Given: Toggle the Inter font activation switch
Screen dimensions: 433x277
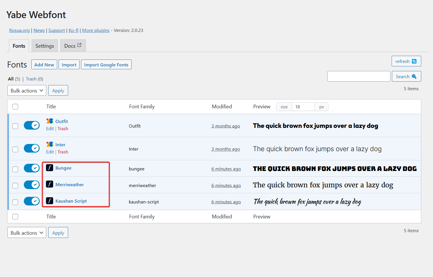Looking at the screenshot, I should click(32, 149).
